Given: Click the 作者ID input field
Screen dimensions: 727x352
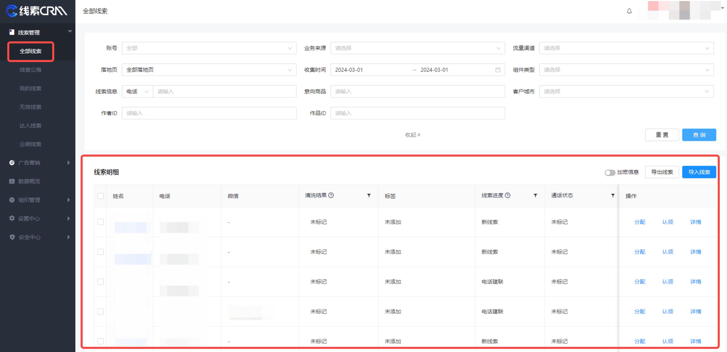Looking at the screenshot, I should coord(209,113).
